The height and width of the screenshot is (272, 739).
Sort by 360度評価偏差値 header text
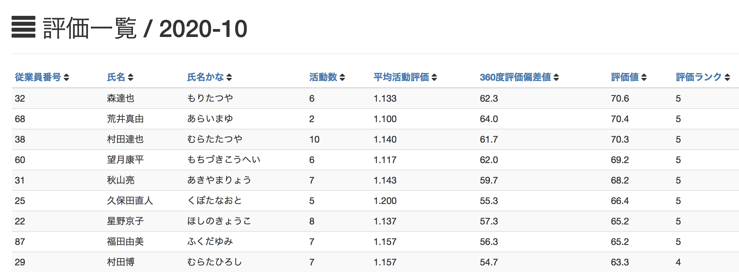(x=515, y=77)
